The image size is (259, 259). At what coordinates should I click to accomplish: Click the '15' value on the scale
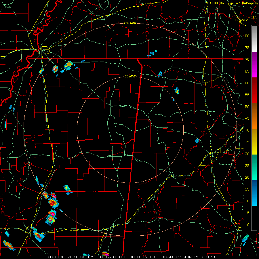[247, 189]
